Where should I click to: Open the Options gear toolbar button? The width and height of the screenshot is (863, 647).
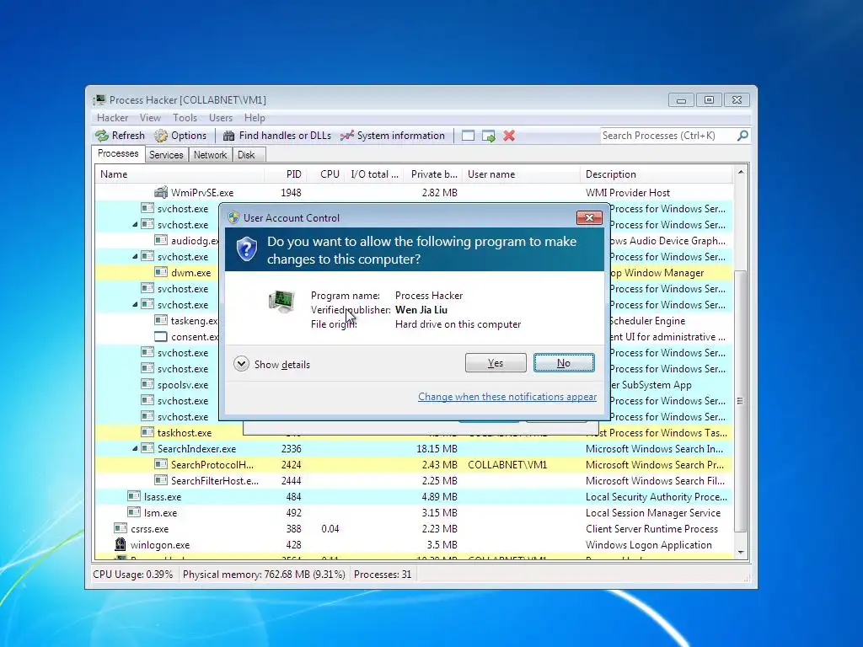pyautogui.click(x=180, y=136)
